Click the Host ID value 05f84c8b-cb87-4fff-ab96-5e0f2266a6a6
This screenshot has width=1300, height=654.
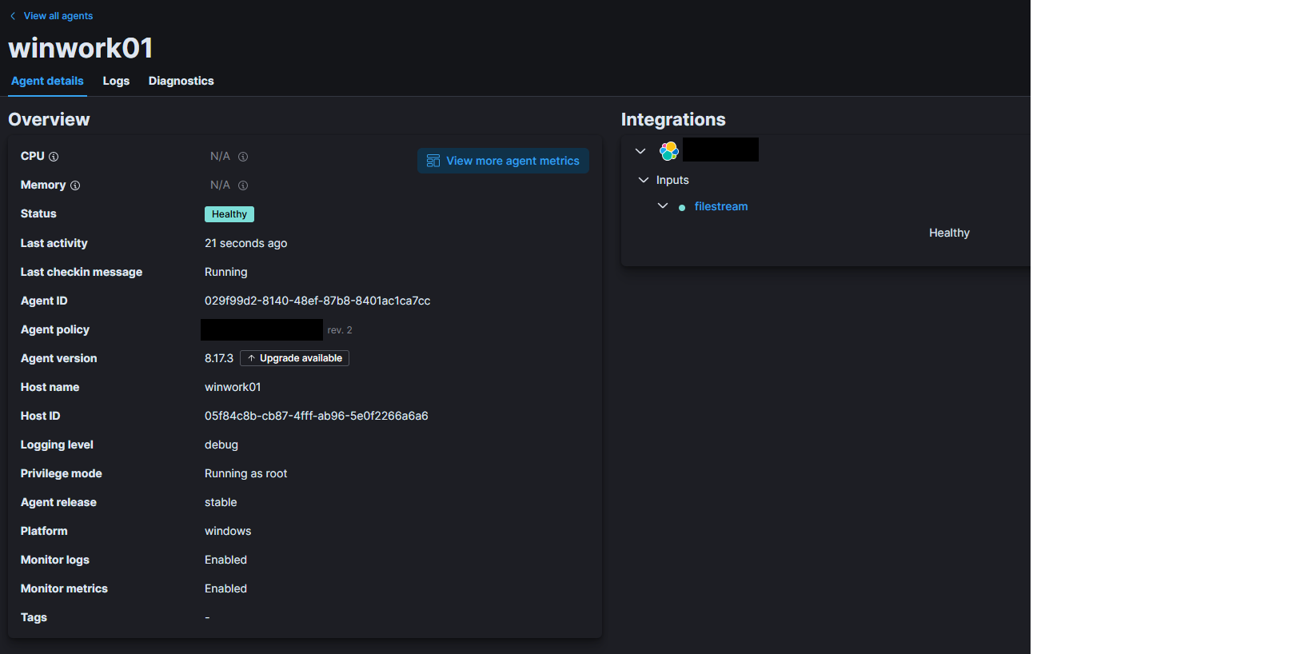click(x=317, y=416)
